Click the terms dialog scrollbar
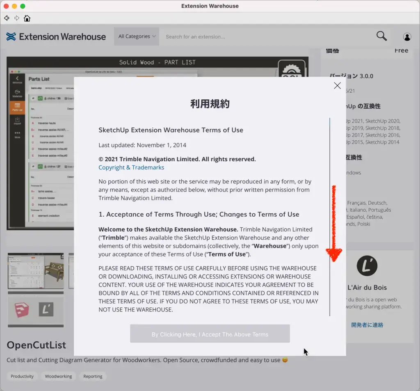The width and height of the screenshot is (420, 391). pyautogui.click(x=330, y=217)
